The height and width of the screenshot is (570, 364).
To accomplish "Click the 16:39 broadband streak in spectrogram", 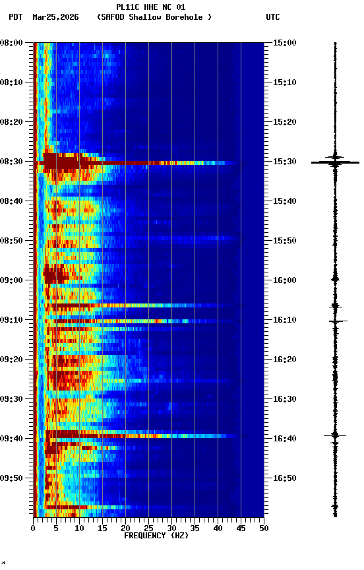I will point(140,436).
